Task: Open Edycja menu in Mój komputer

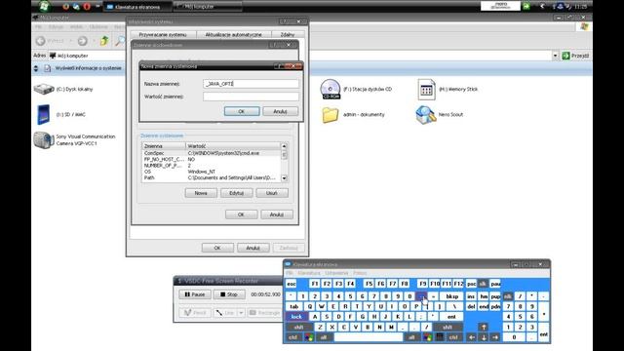Action: (57, 27)
